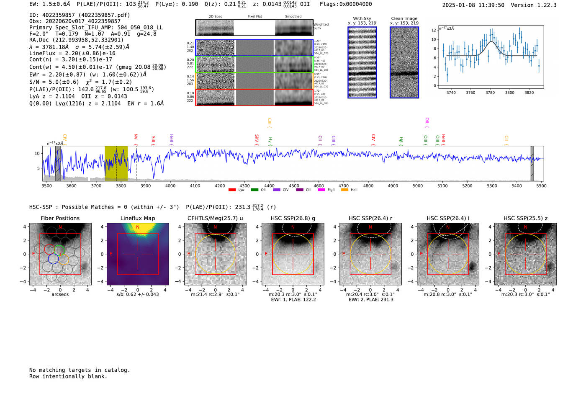Screen dimensions: 586x399
Task: Click the RA,Dec coordinates line
Action: coord(77,40)
